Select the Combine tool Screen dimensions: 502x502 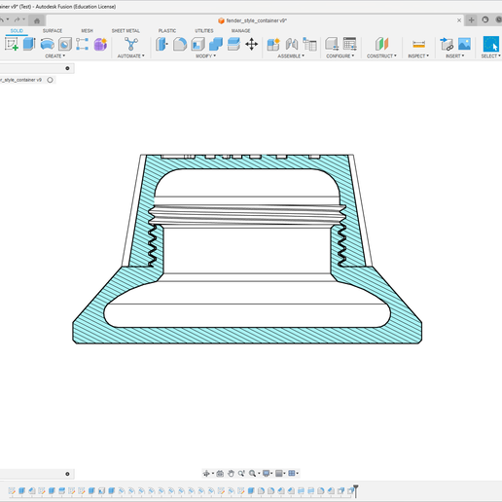[x=216, y=44]
